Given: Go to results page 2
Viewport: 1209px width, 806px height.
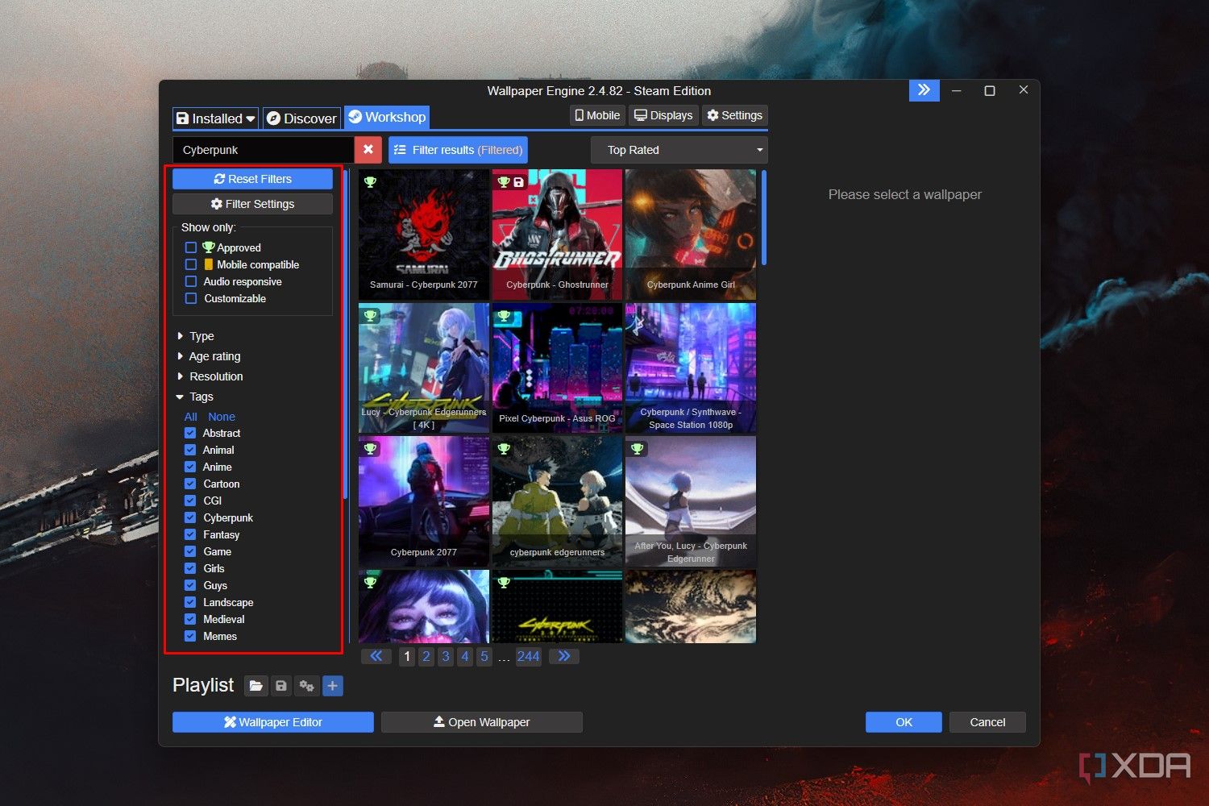Looking at the screenshot, I should (426, 656).
